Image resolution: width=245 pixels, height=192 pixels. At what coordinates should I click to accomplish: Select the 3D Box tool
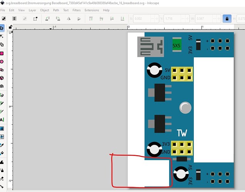[x=2, y=78]
